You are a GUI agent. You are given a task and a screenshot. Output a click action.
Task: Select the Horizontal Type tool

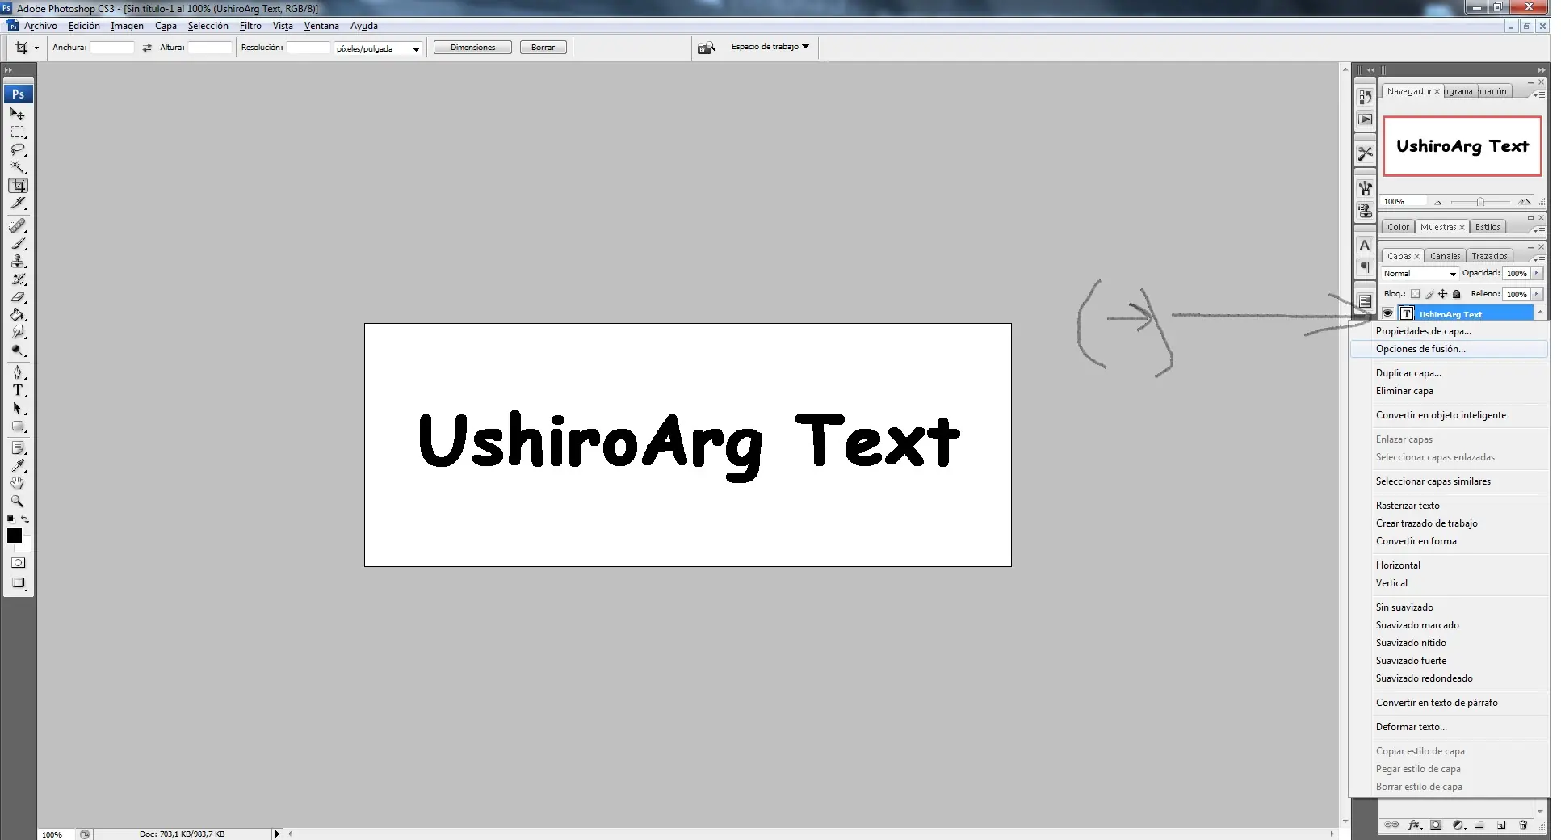pos(18,390)
